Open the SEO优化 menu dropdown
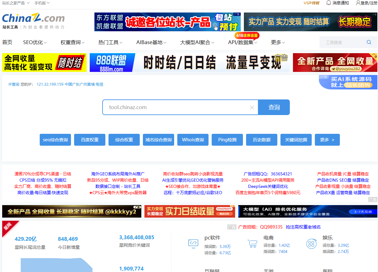The width and height of the screenshot is (378, 272). 35,42
